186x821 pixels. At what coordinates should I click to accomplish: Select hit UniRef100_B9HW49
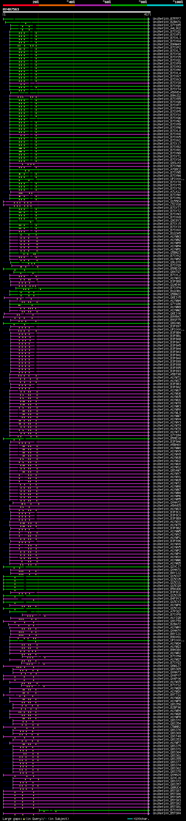pos(167,44)
